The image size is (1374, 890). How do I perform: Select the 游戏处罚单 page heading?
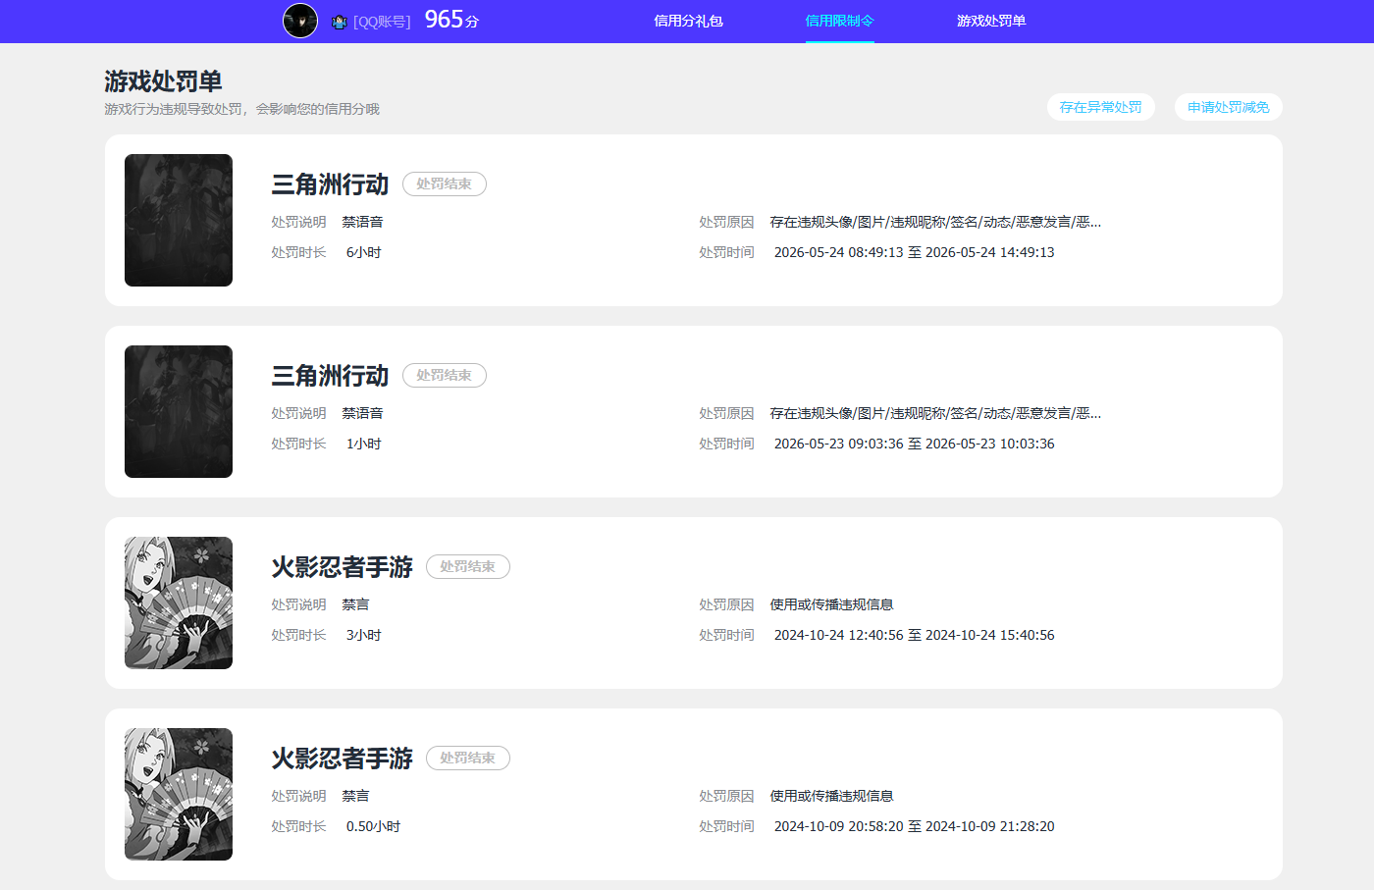click(x=164, y=81)
